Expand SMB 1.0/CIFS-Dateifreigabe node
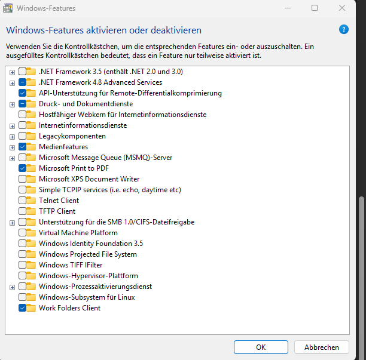Viewport: 366px width, 360px height. pyautogui.click(x=12, y=223)
